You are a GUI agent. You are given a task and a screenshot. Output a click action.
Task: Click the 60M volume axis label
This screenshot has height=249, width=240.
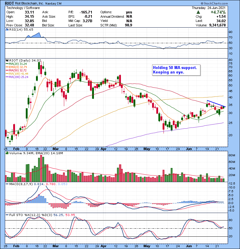point(232,162)
